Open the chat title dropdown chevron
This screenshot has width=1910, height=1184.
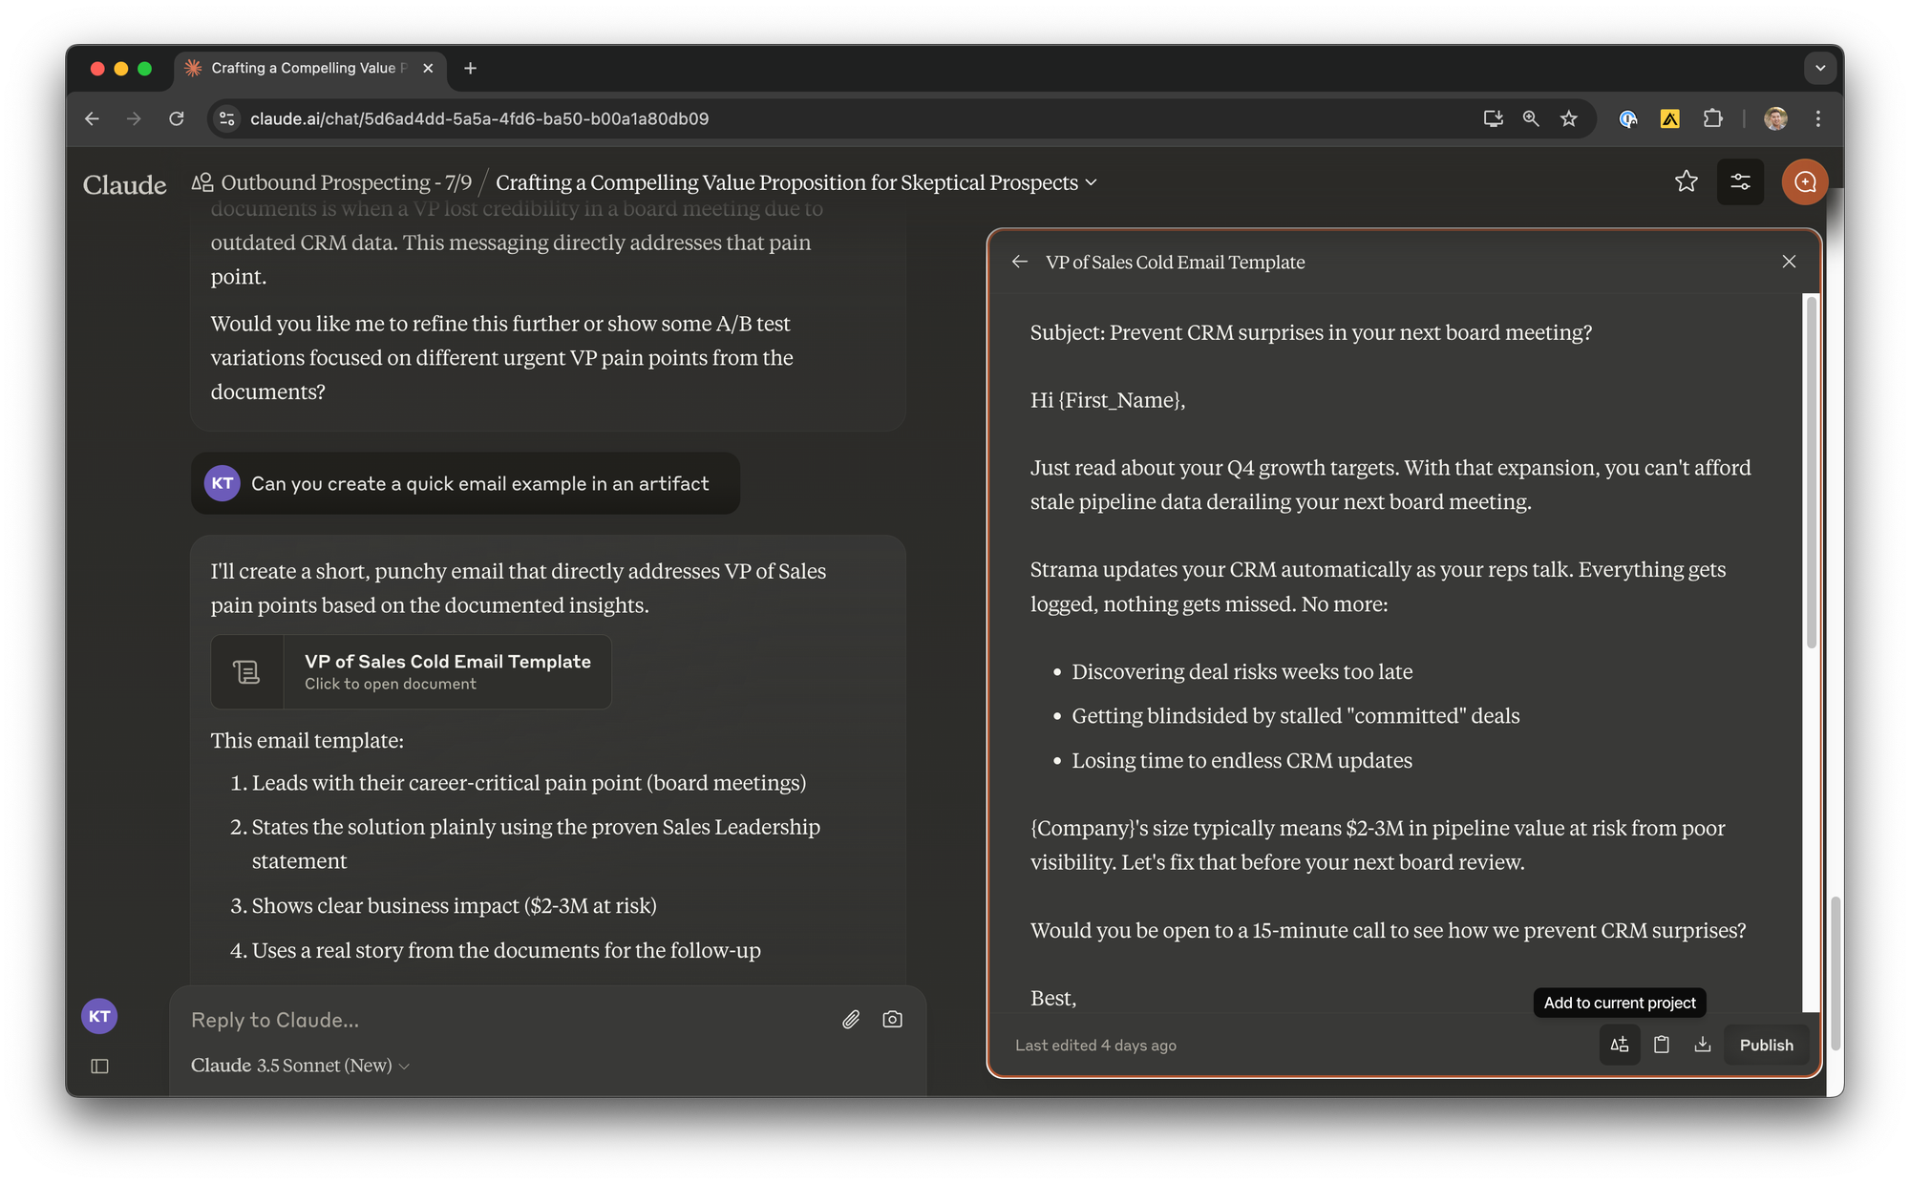tap(1092, 182)
